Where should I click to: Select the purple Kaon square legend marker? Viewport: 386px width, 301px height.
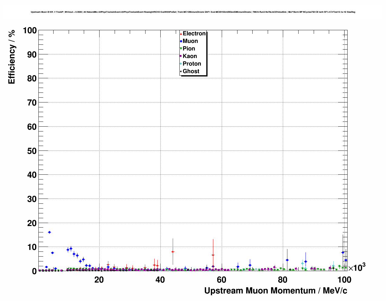coord(181,56)
